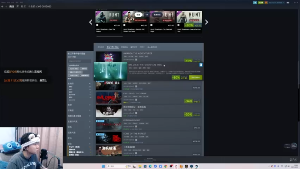Collapse the 主类型 filter section
Image resolution: width=300 pixels, height=169 pixels.
click(79, 83)
